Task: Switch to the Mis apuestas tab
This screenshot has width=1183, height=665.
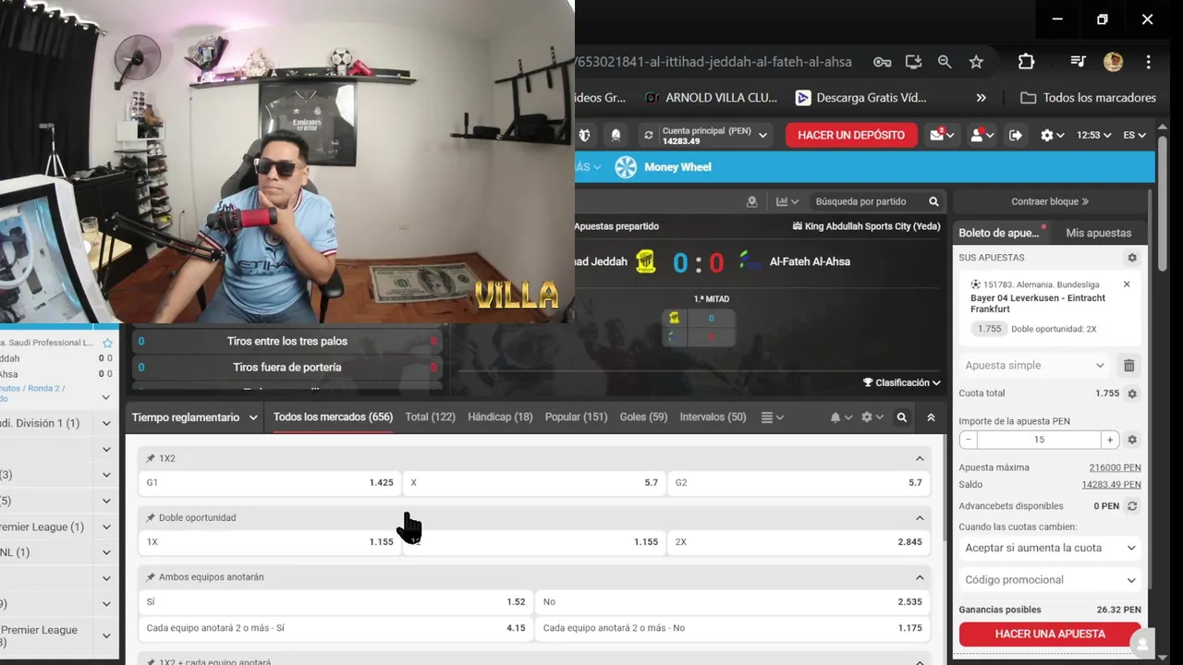Action: click(1098, 233)
